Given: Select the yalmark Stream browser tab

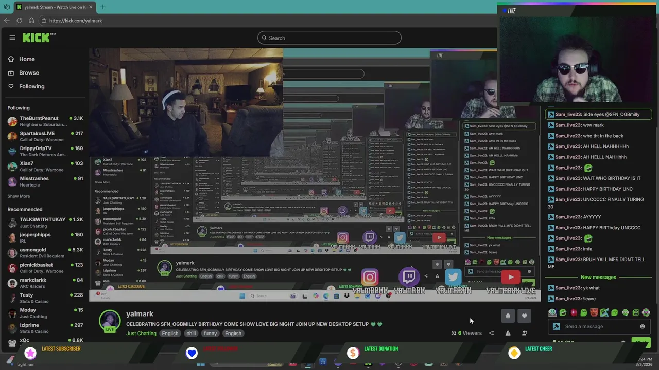Looking at the screenshot, I should pyautogui.click(x=54, y=7).
